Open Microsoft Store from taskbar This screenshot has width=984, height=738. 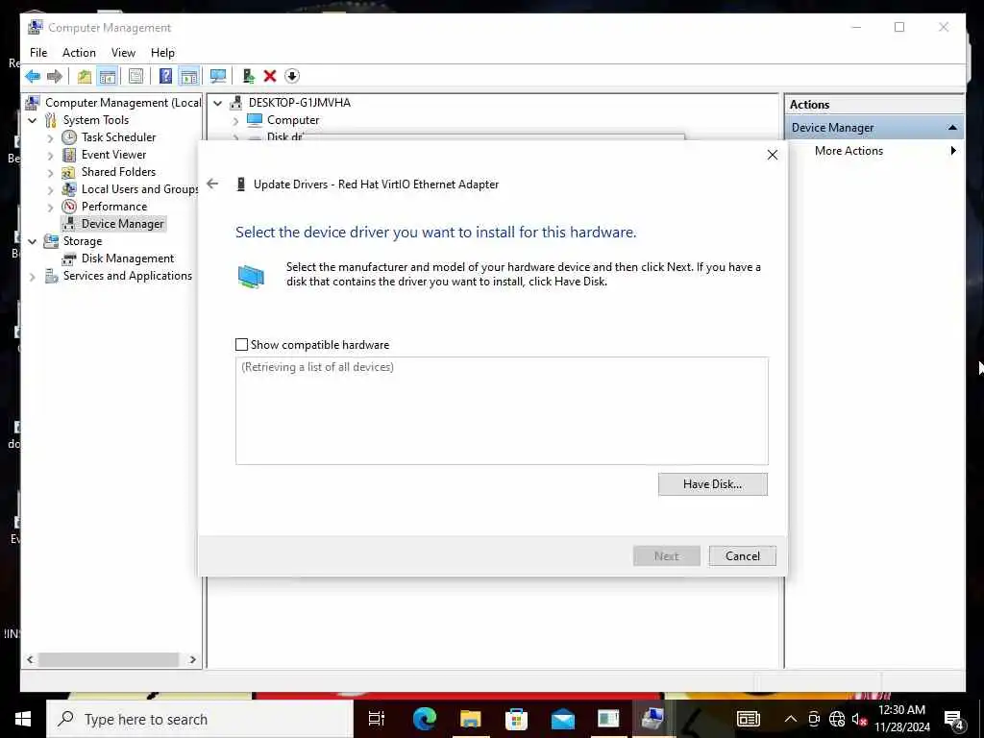click(x=516, y=719)
